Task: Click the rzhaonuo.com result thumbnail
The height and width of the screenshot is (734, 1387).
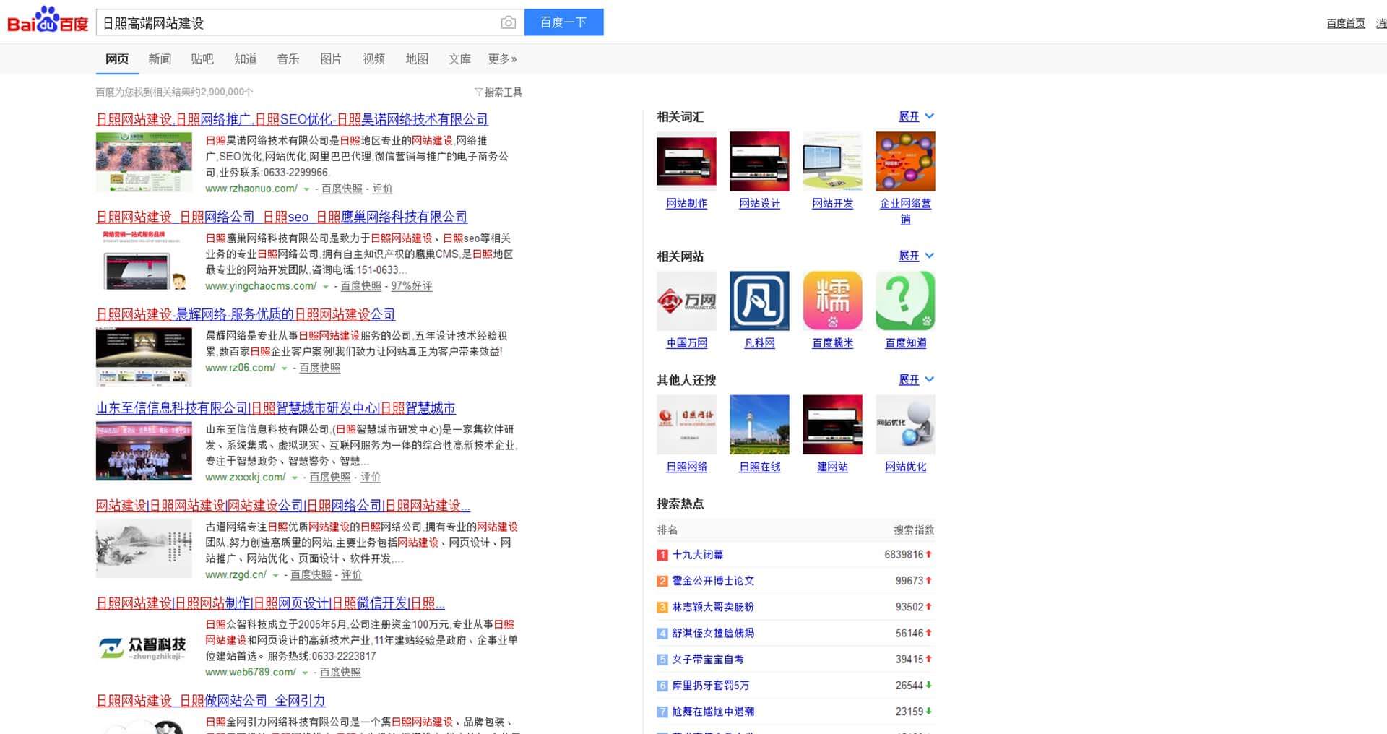Action: 144,163
